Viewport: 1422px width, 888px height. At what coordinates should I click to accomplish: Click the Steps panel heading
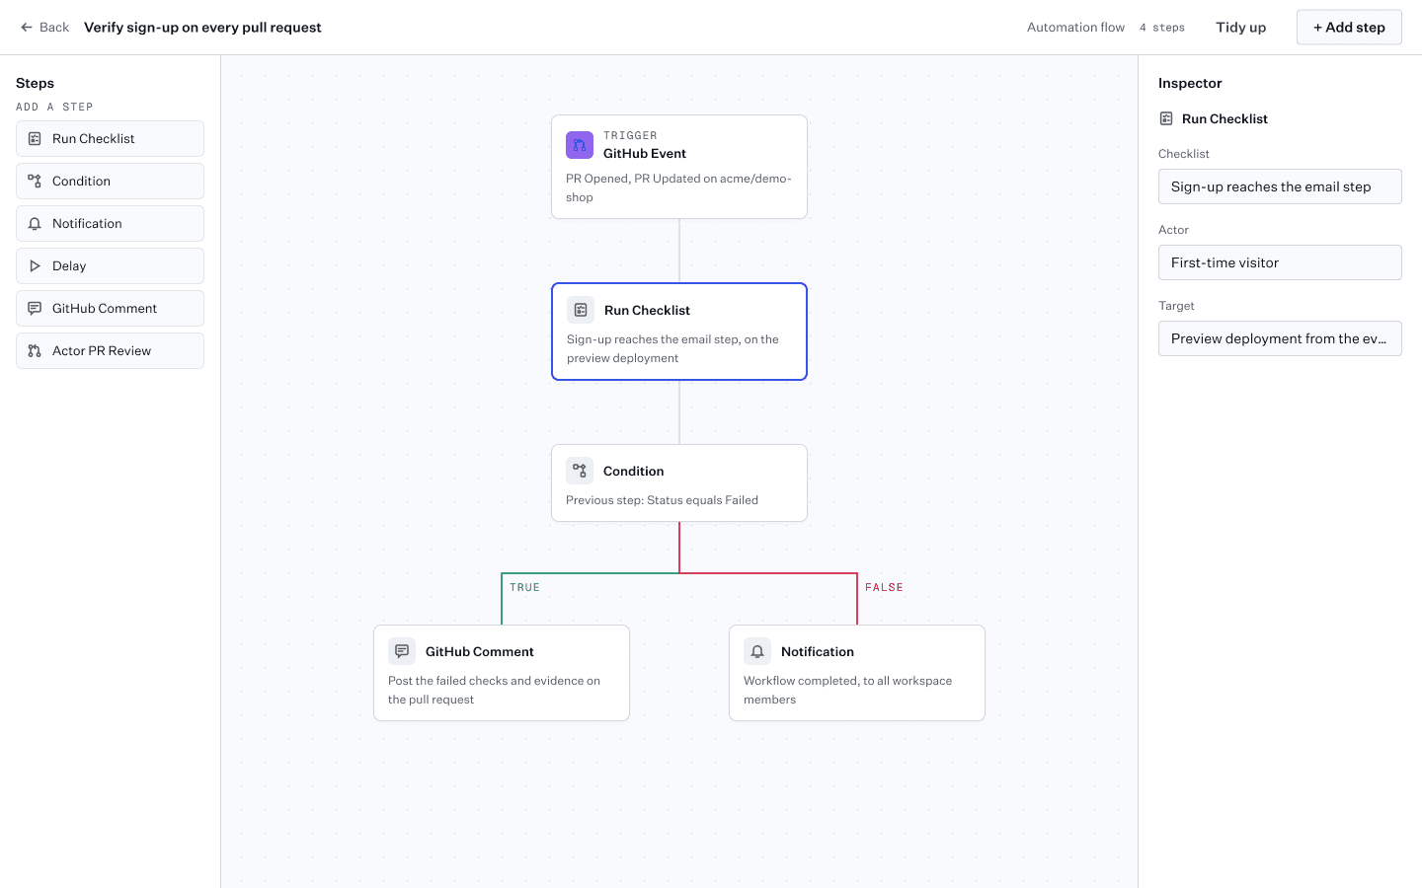35,83
